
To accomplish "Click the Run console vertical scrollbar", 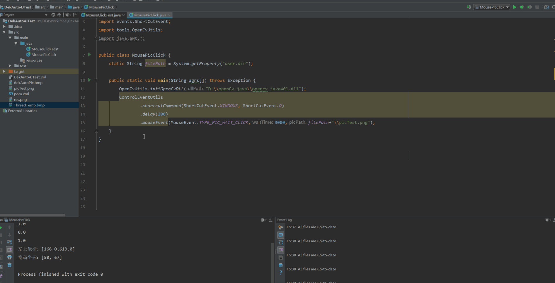I will (273, 262).
